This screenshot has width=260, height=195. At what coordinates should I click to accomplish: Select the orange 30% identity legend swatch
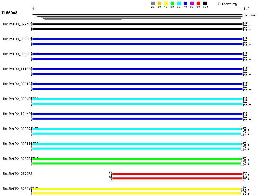pos(159,3)
